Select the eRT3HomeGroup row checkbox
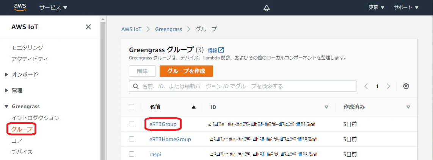The height and width of the screenshot is (160, 433). click(x=132, y=139)
